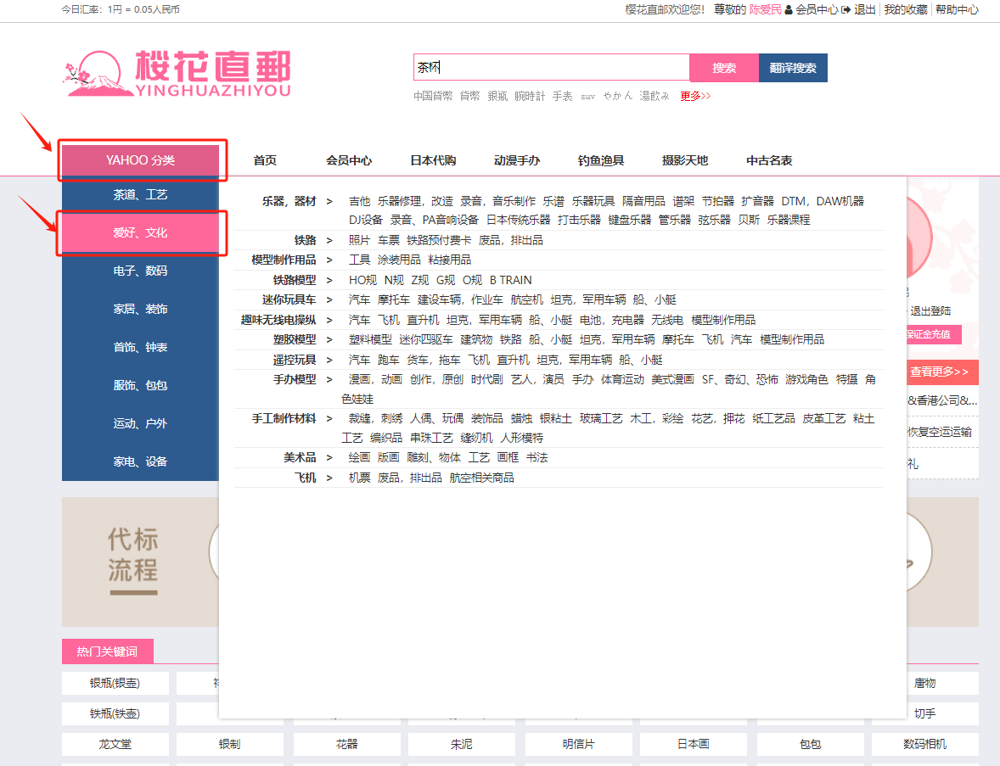Image resolution: width=1000 pixels, height=766 pixels.
Task: Open 吉他 subcategory link
Action: coord(359,202)
